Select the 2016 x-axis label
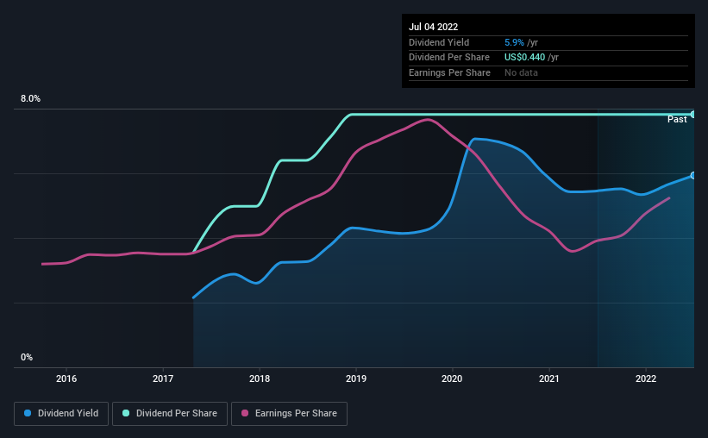This screenshot has height=438, width=708. coord(66,379)
